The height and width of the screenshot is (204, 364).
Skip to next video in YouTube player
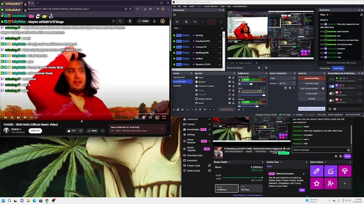pyautogui.click(x=18, y=117)
